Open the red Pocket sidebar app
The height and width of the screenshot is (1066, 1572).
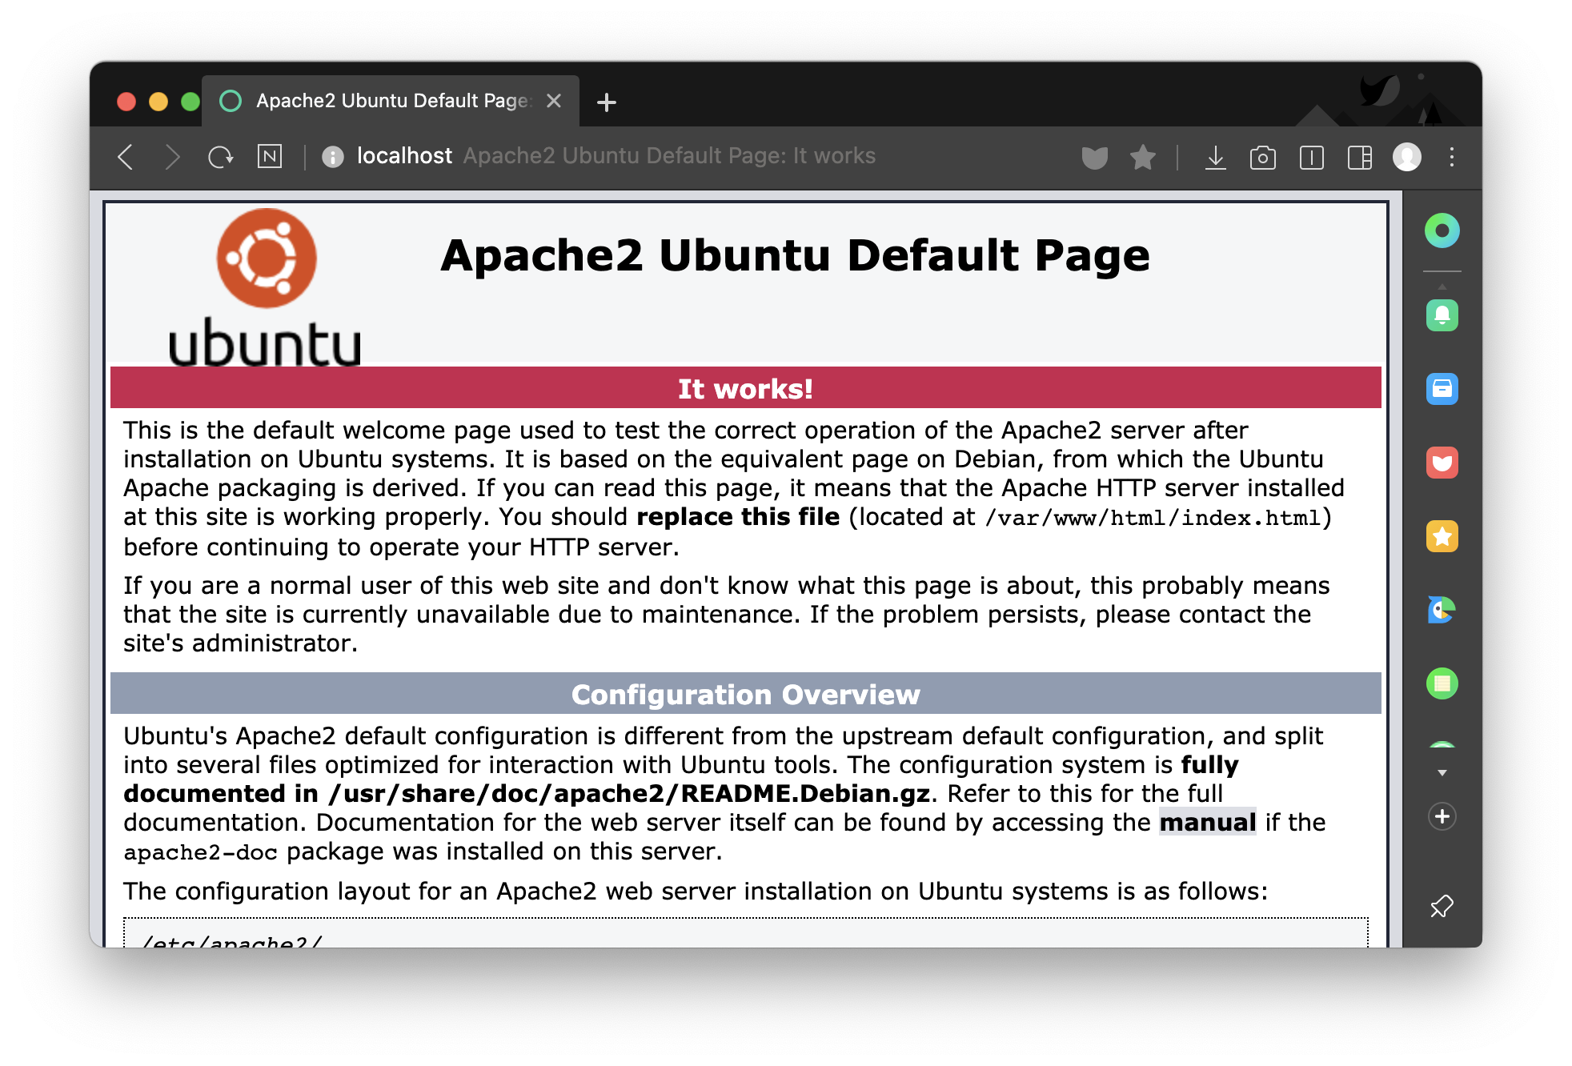pos(1442,463)
